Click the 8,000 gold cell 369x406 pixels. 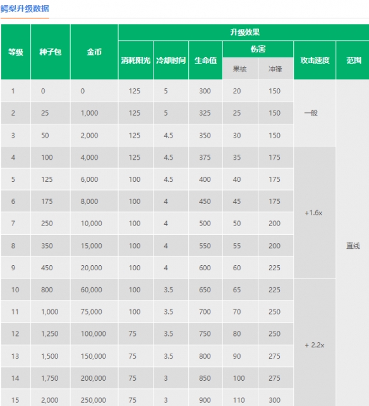94,201
